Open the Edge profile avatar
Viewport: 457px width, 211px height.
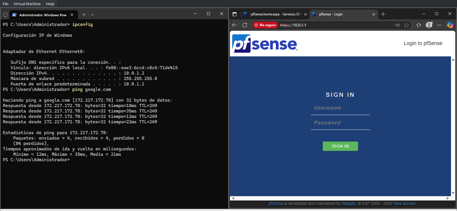pyautogui.click(x=429, y=25)
